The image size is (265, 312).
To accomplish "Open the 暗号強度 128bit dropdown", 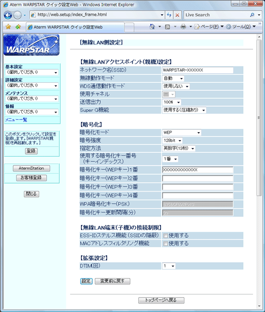I will 172,141.
